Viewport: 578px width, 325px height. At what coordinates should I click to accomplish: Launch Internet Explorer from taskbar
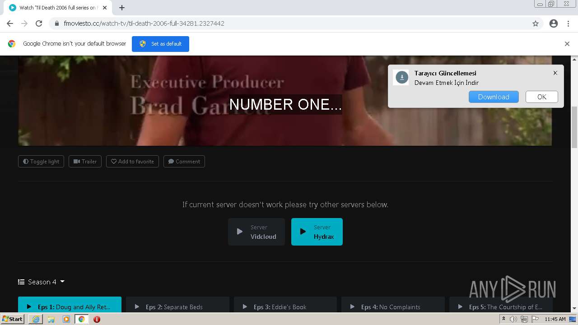click(x=36, y=319)
